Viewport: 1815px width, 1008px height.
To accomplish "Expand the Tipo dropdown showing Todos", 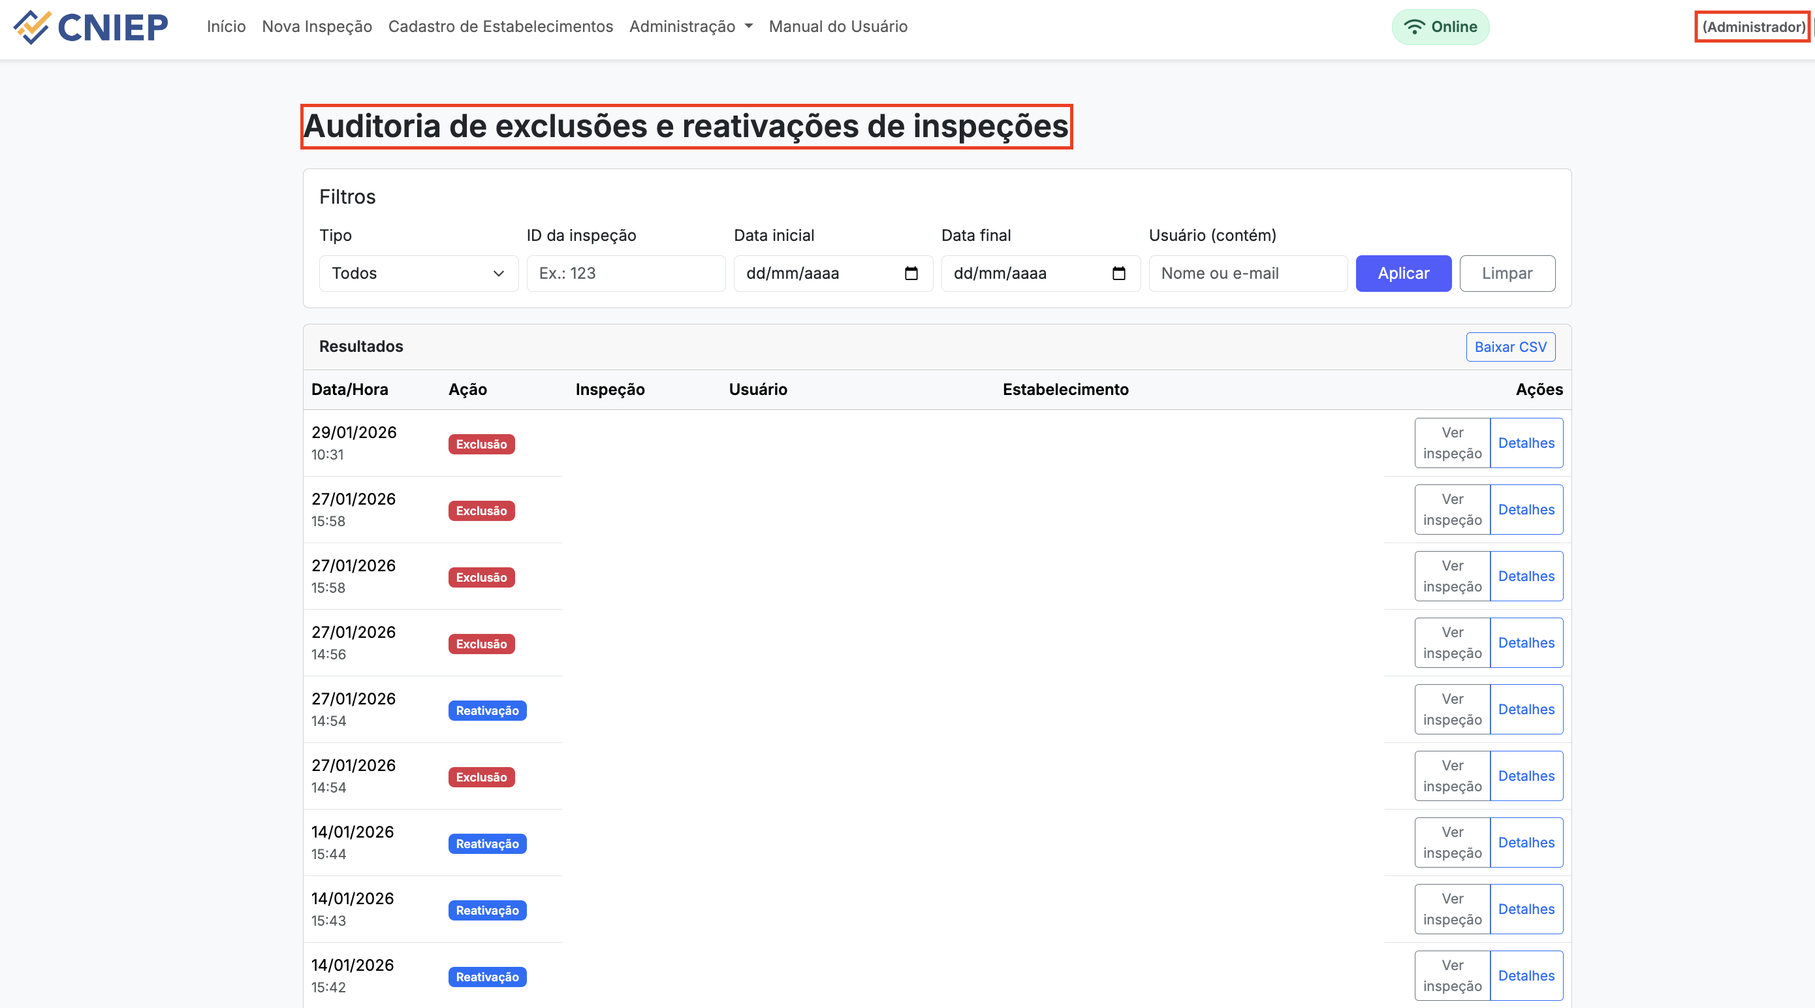I will [418, 274].
